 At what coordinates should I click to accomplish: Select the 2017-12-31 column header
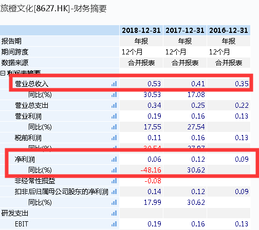coord(185,30)
